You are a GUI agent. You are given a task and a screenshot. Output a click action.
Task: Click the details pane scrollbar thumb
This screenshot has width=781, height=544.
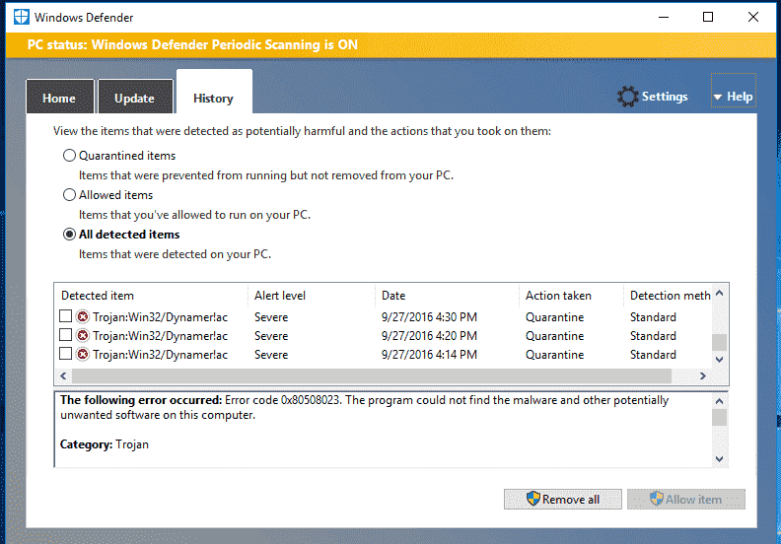[x=719, y=417]
